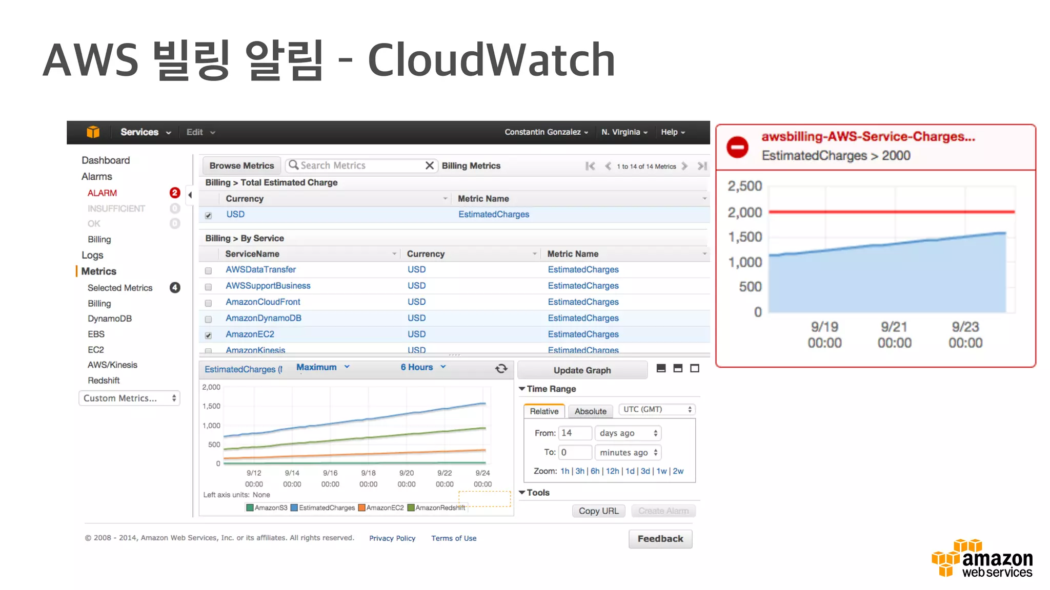Image resolution: width=1050 pixels, height=590 pixels.
Task: Open DynamoDB metrics in the sidebar
Action: [110, 319]
